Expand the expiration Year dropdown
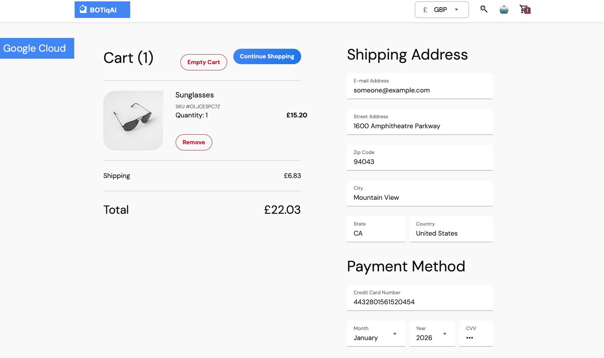This screenshot has height=358, width=604. tap(432, 334)
